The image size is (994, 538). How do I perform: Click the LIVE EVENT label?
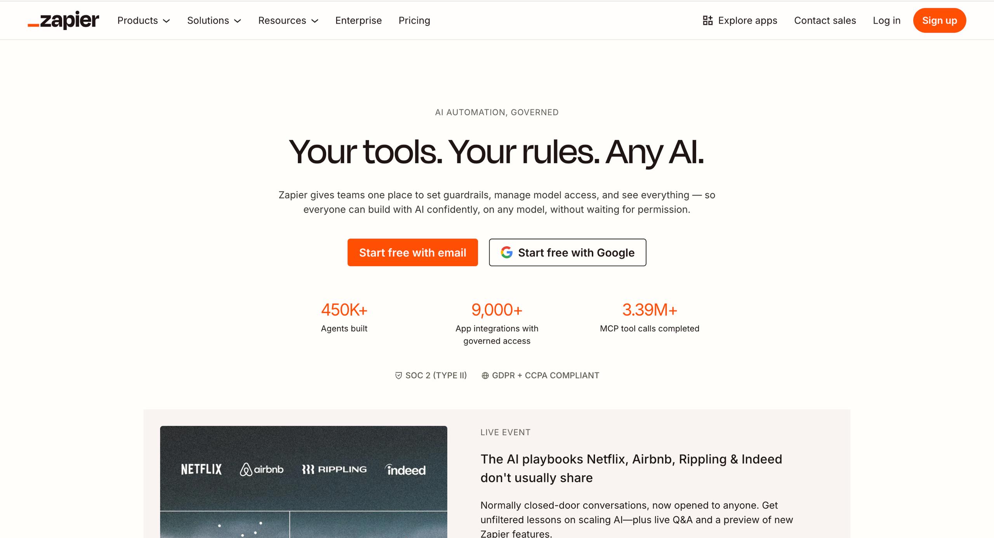pos(506,432)
